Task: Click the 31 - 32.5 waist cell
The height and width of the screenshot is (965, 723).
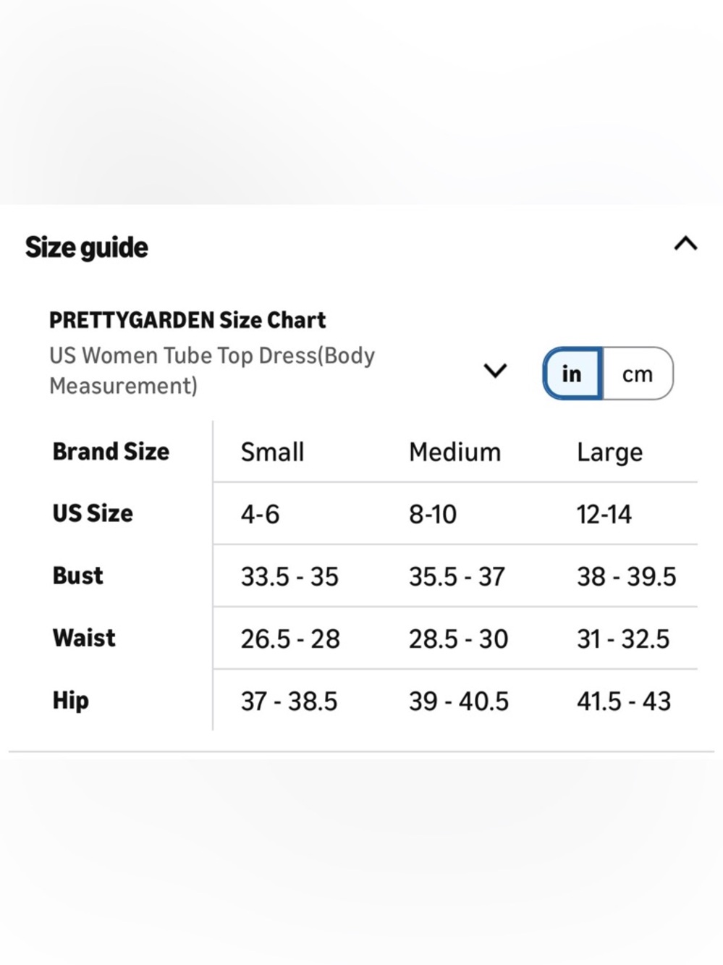Action: [x=623, y=639]
